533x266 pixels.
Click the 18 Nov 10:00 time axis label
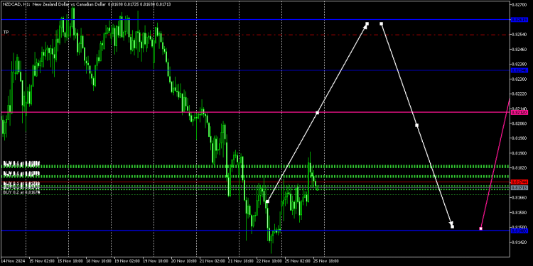pos(99,261)
